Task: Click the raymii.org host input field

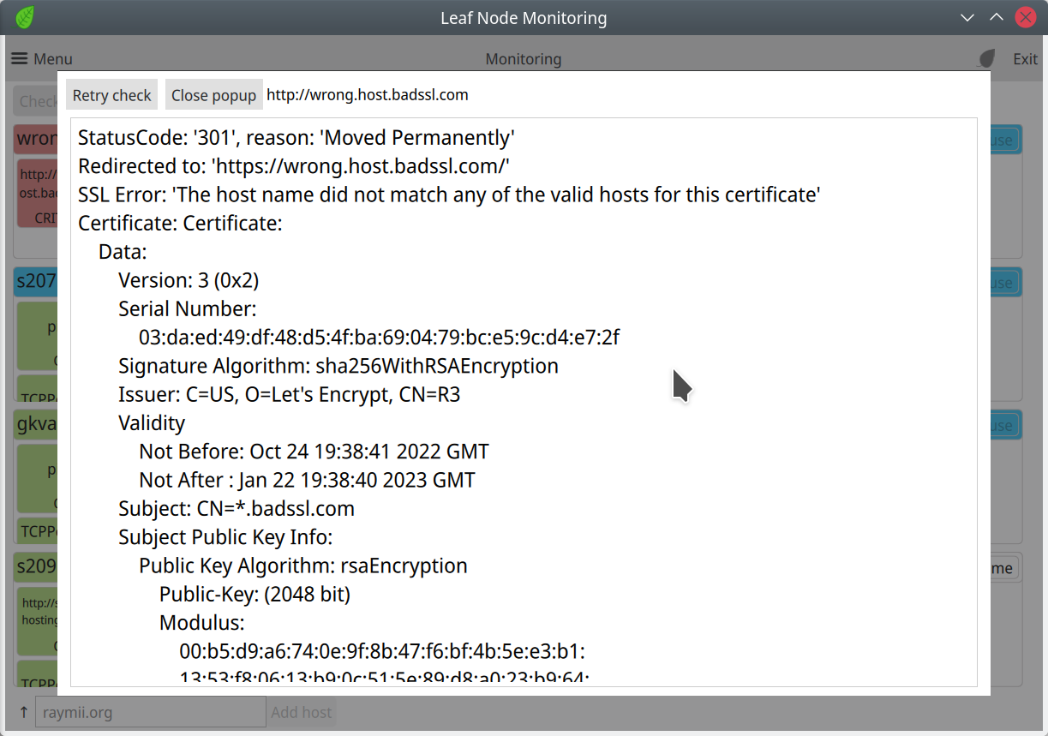Action: pyautogui.click(x=150, y=711)
